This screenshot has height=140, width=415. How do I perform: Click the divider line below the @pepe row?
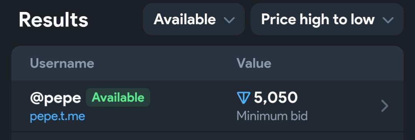click(207, 132)
